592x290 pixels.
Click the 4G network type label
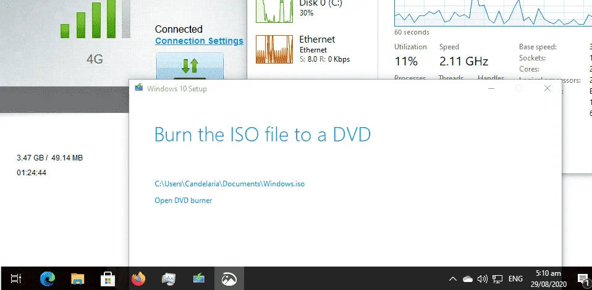pyautogui.click(x=95, y=59)
